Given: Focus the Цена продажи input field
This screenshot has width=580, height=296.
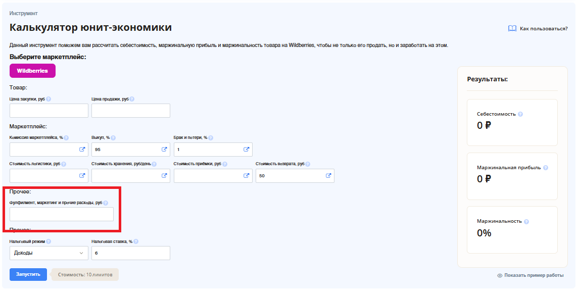Looking at the screenshot, I should pos(131,111).
